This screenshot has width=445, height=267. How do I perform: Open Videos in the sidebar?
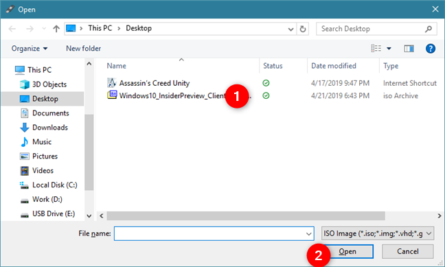[36, 170]
